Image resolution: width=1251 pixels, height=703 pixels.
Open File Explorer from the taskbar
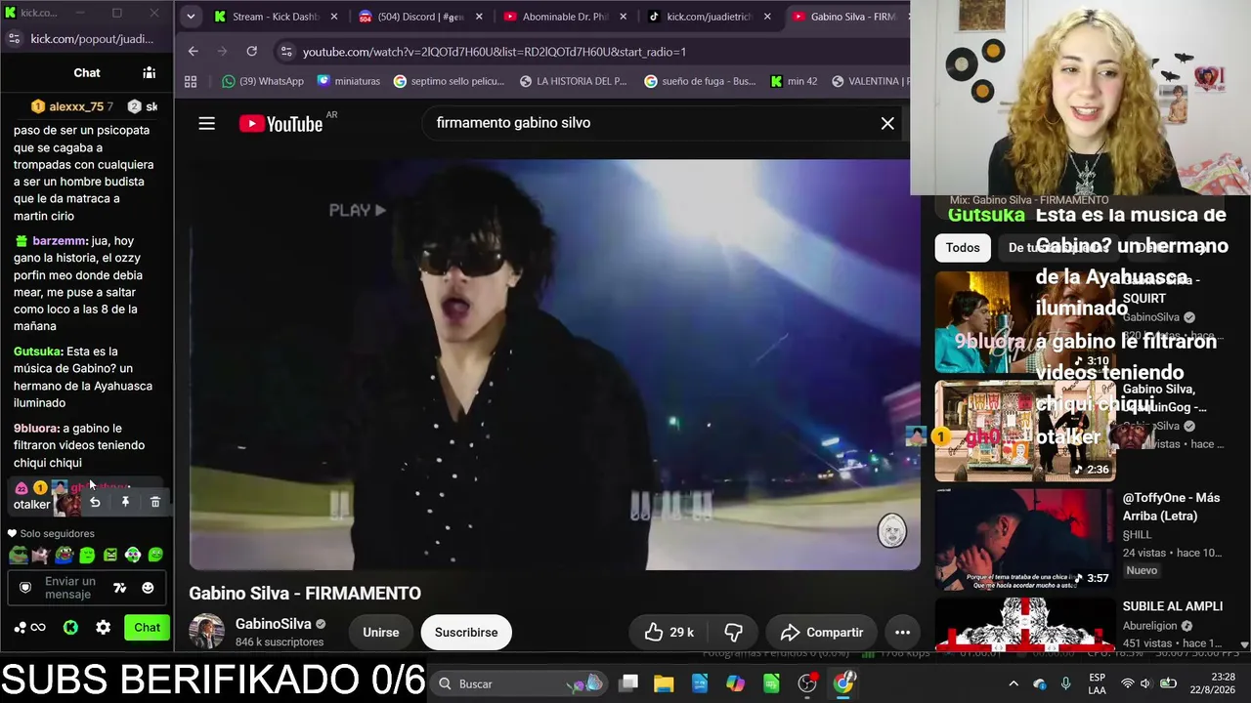[x=664, y=683]
